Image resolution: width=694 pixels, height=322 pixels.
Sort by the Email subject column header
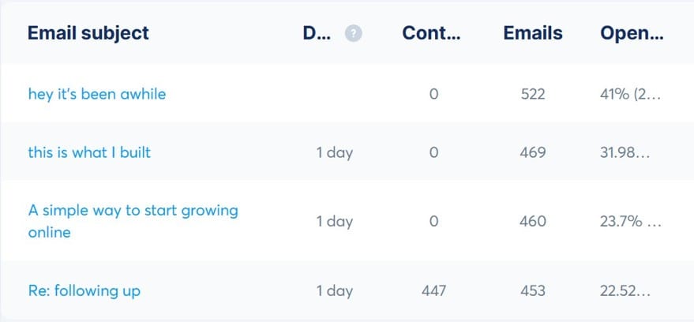88,33
